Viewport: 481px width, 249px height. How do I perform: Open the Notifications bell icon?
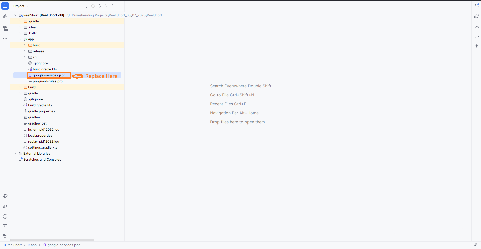point(477,6)
